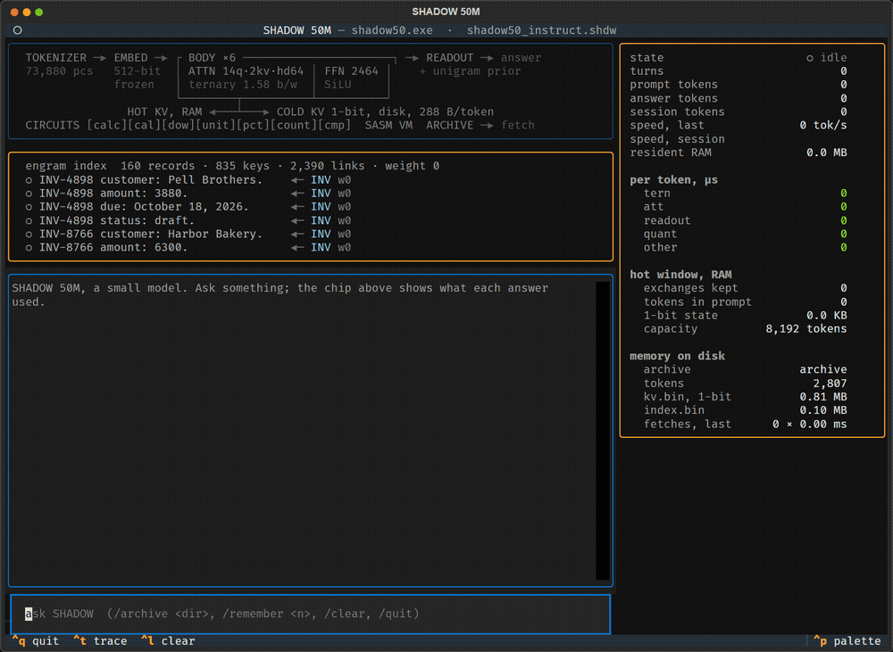Click the capacity '8,192 tokens' value
893x652 pixels.
point(805,329)
